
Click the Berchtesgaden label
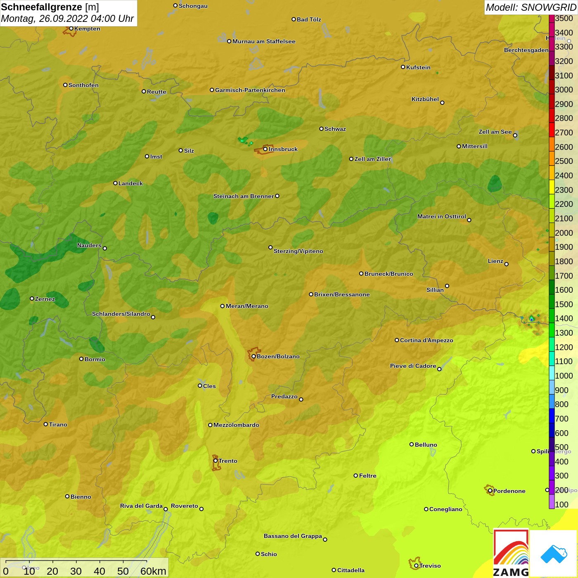point(526,50)
